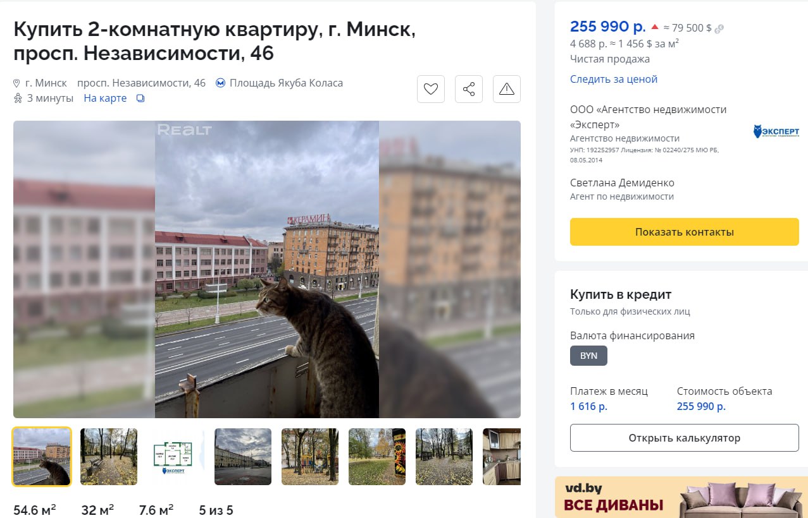Click the Эксперт agency logo

776,131
